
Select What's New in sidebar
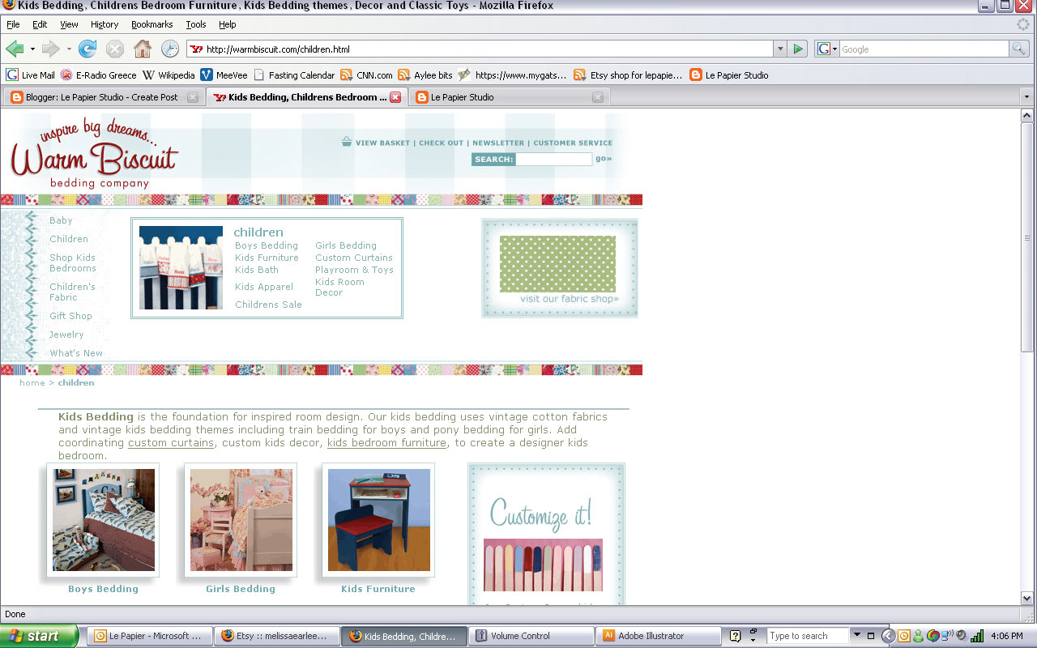76,353
